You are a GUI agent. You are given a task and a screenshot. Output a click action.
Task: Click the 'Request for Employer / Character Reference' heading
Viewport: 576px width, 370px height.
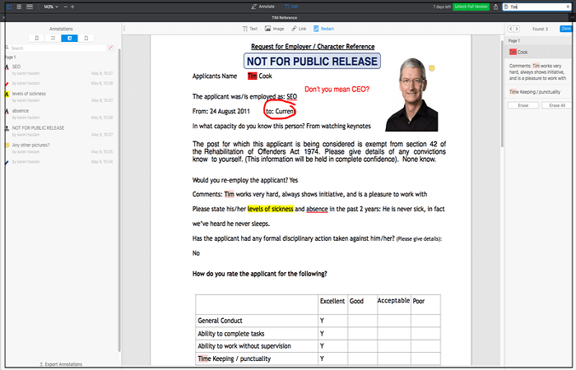pyautogui.click(x=313, y=47)
